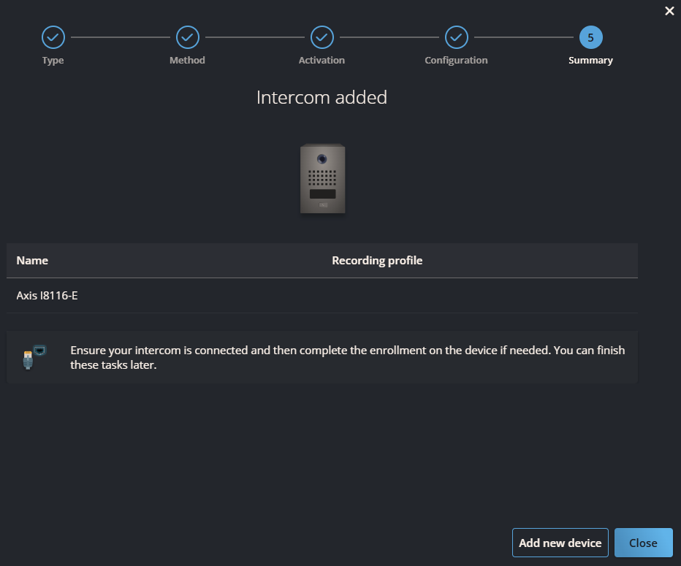Click the Type step checkmark circle
The height and width of the screenshot is (566, 681).
[x=53, y=37]
